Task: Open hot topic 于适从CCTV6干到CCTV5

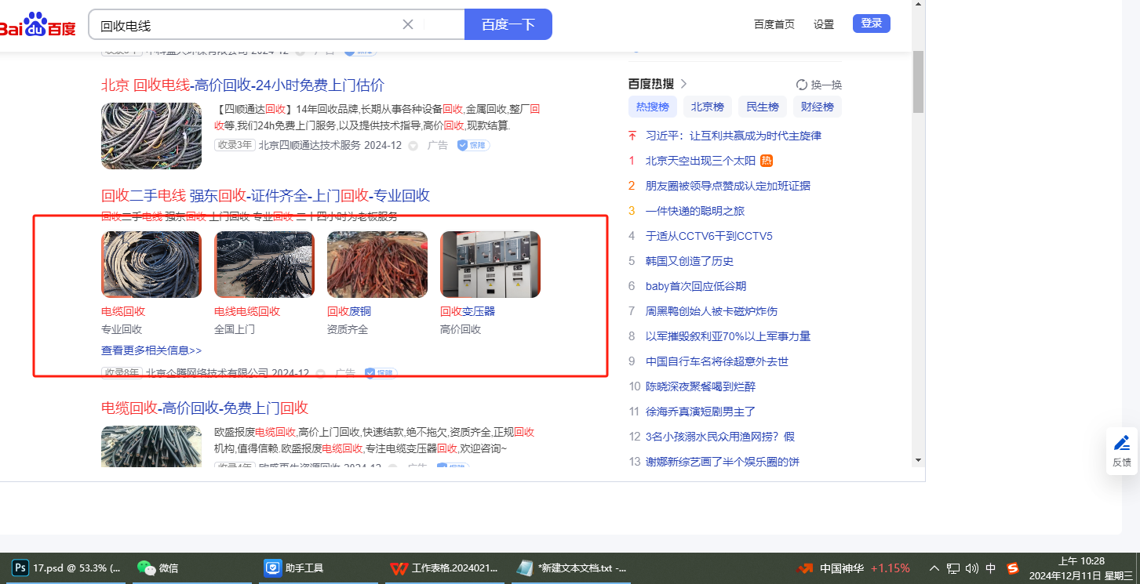Action: coord(709,236)
